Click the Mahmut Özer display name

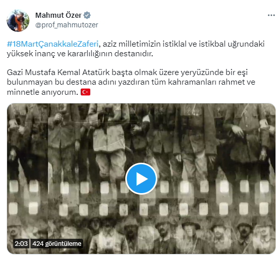point(58,15)
